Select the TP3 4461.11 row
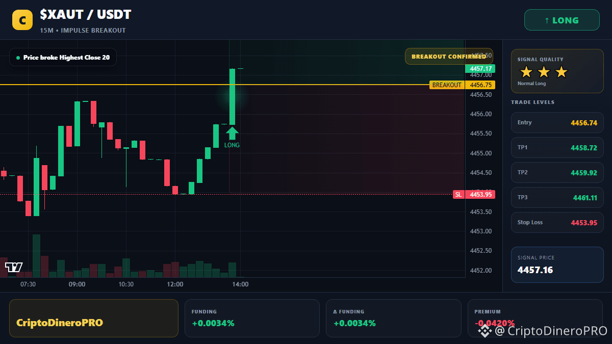Image resolution: width=612 pixels, height=344 pixels. 557,197
